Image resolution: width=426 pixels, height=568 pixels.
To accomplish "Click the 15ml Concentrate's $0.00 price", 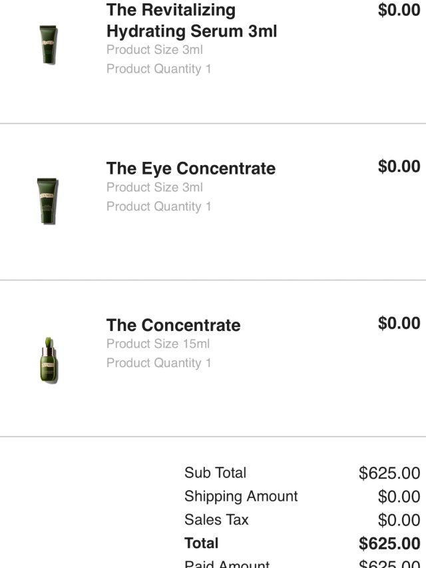I will pos(399,323).
